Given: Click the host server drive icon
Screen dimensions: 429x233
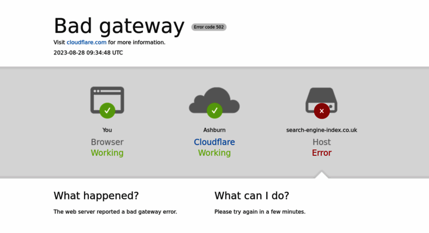Looking at the screenshot, I should (321, 100).
